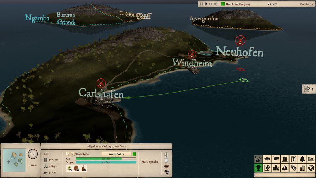
Task: Click the bell notifications icon
Action: click(x=302, y=159)
